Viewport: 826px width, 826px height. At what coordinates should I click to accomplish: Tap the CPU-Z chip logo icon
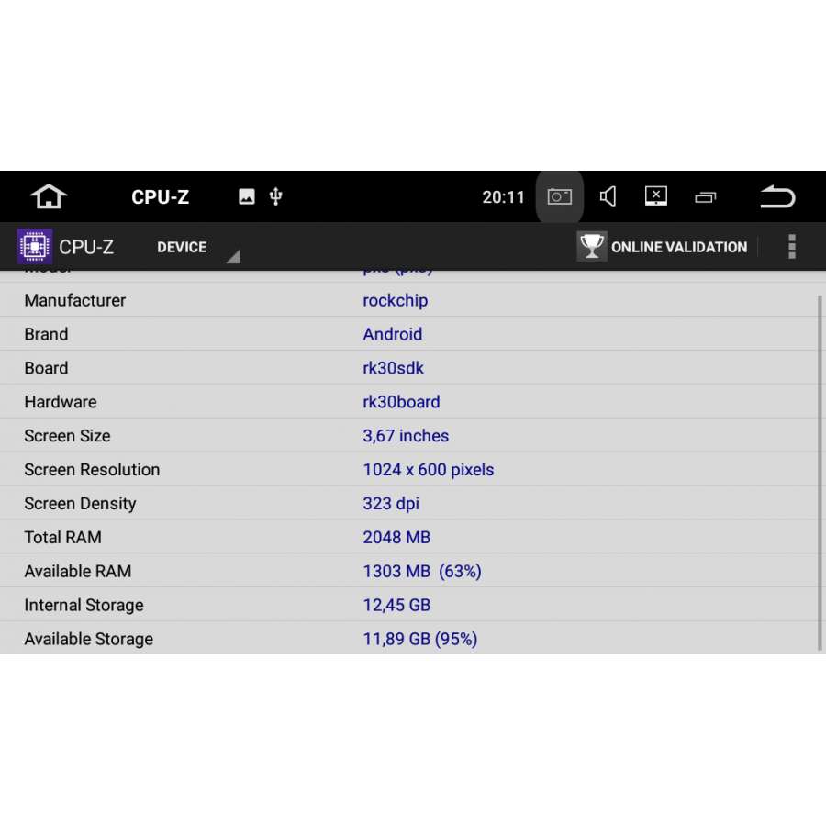pos(34,246)
